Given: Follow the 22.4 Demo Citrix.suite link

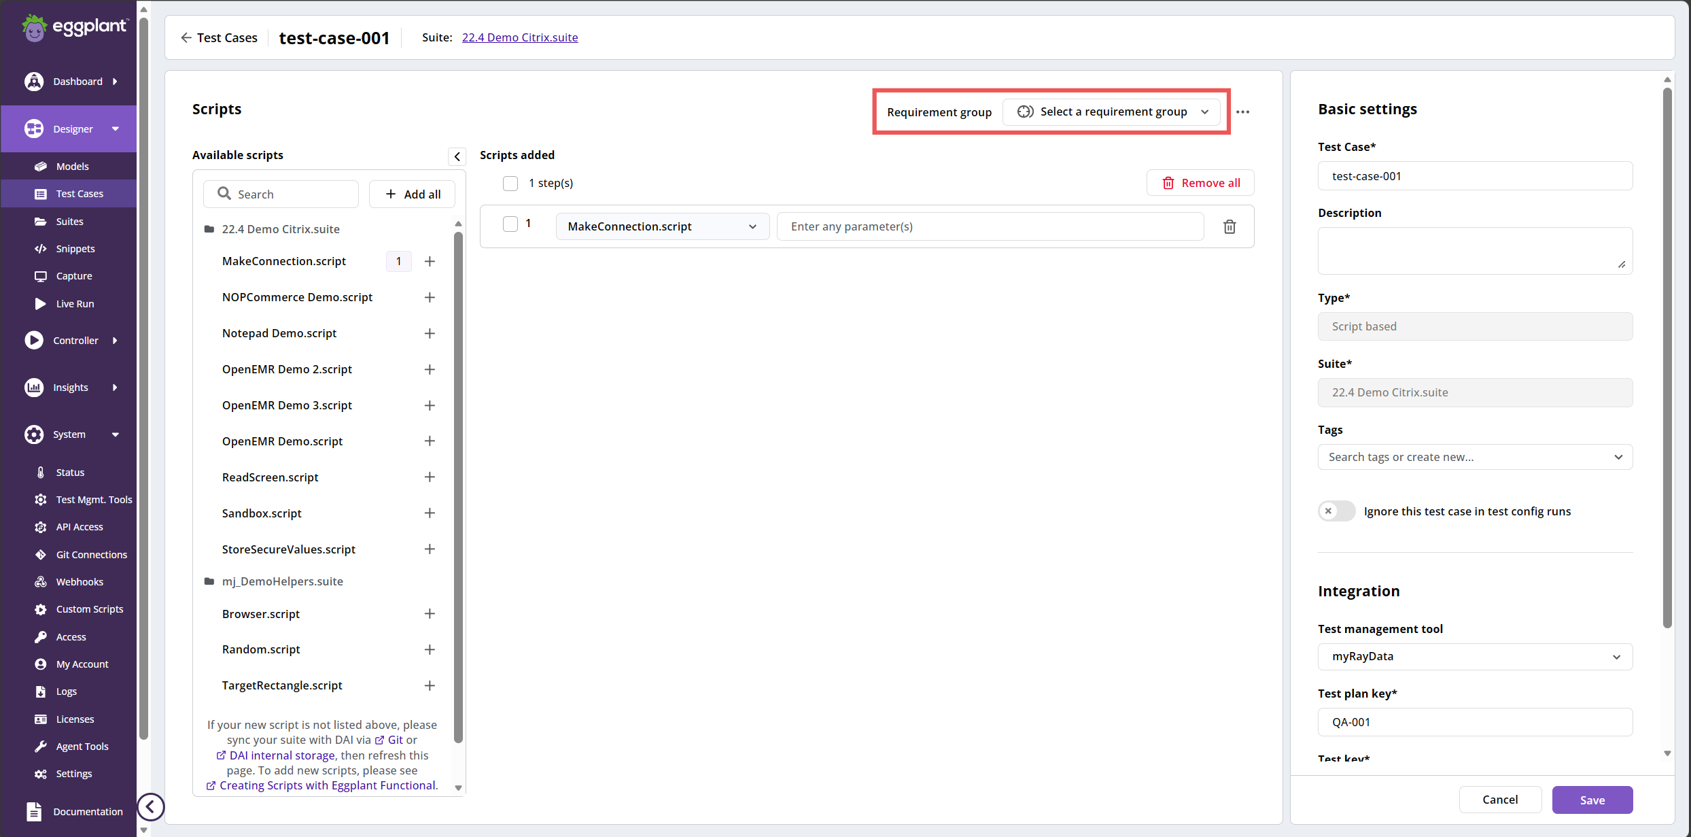Looking at the screenshot, I should (x=519, y=37).
